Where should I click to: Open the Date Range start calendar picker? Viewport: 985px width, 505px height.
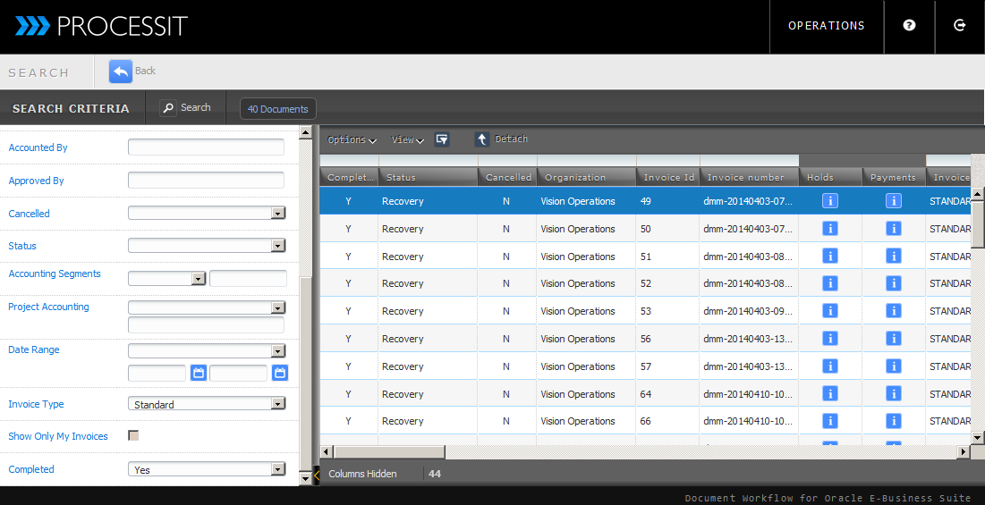(199, 373)
